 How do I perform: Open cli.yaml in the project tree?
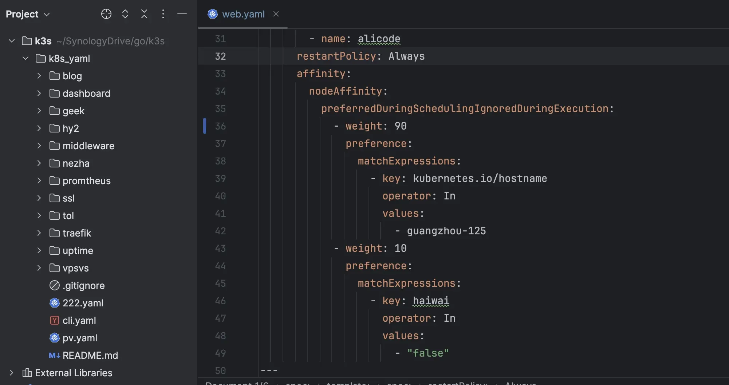[x=79, y=321]
